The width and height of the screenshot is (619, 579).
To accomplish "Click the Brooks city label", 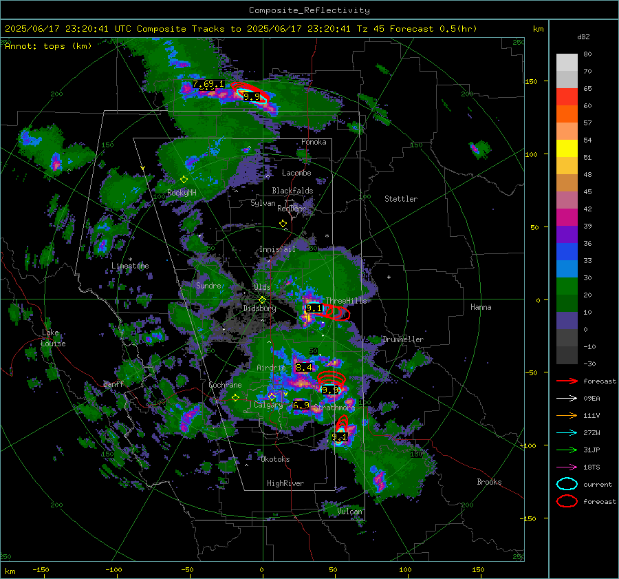I will click(489, 482).
